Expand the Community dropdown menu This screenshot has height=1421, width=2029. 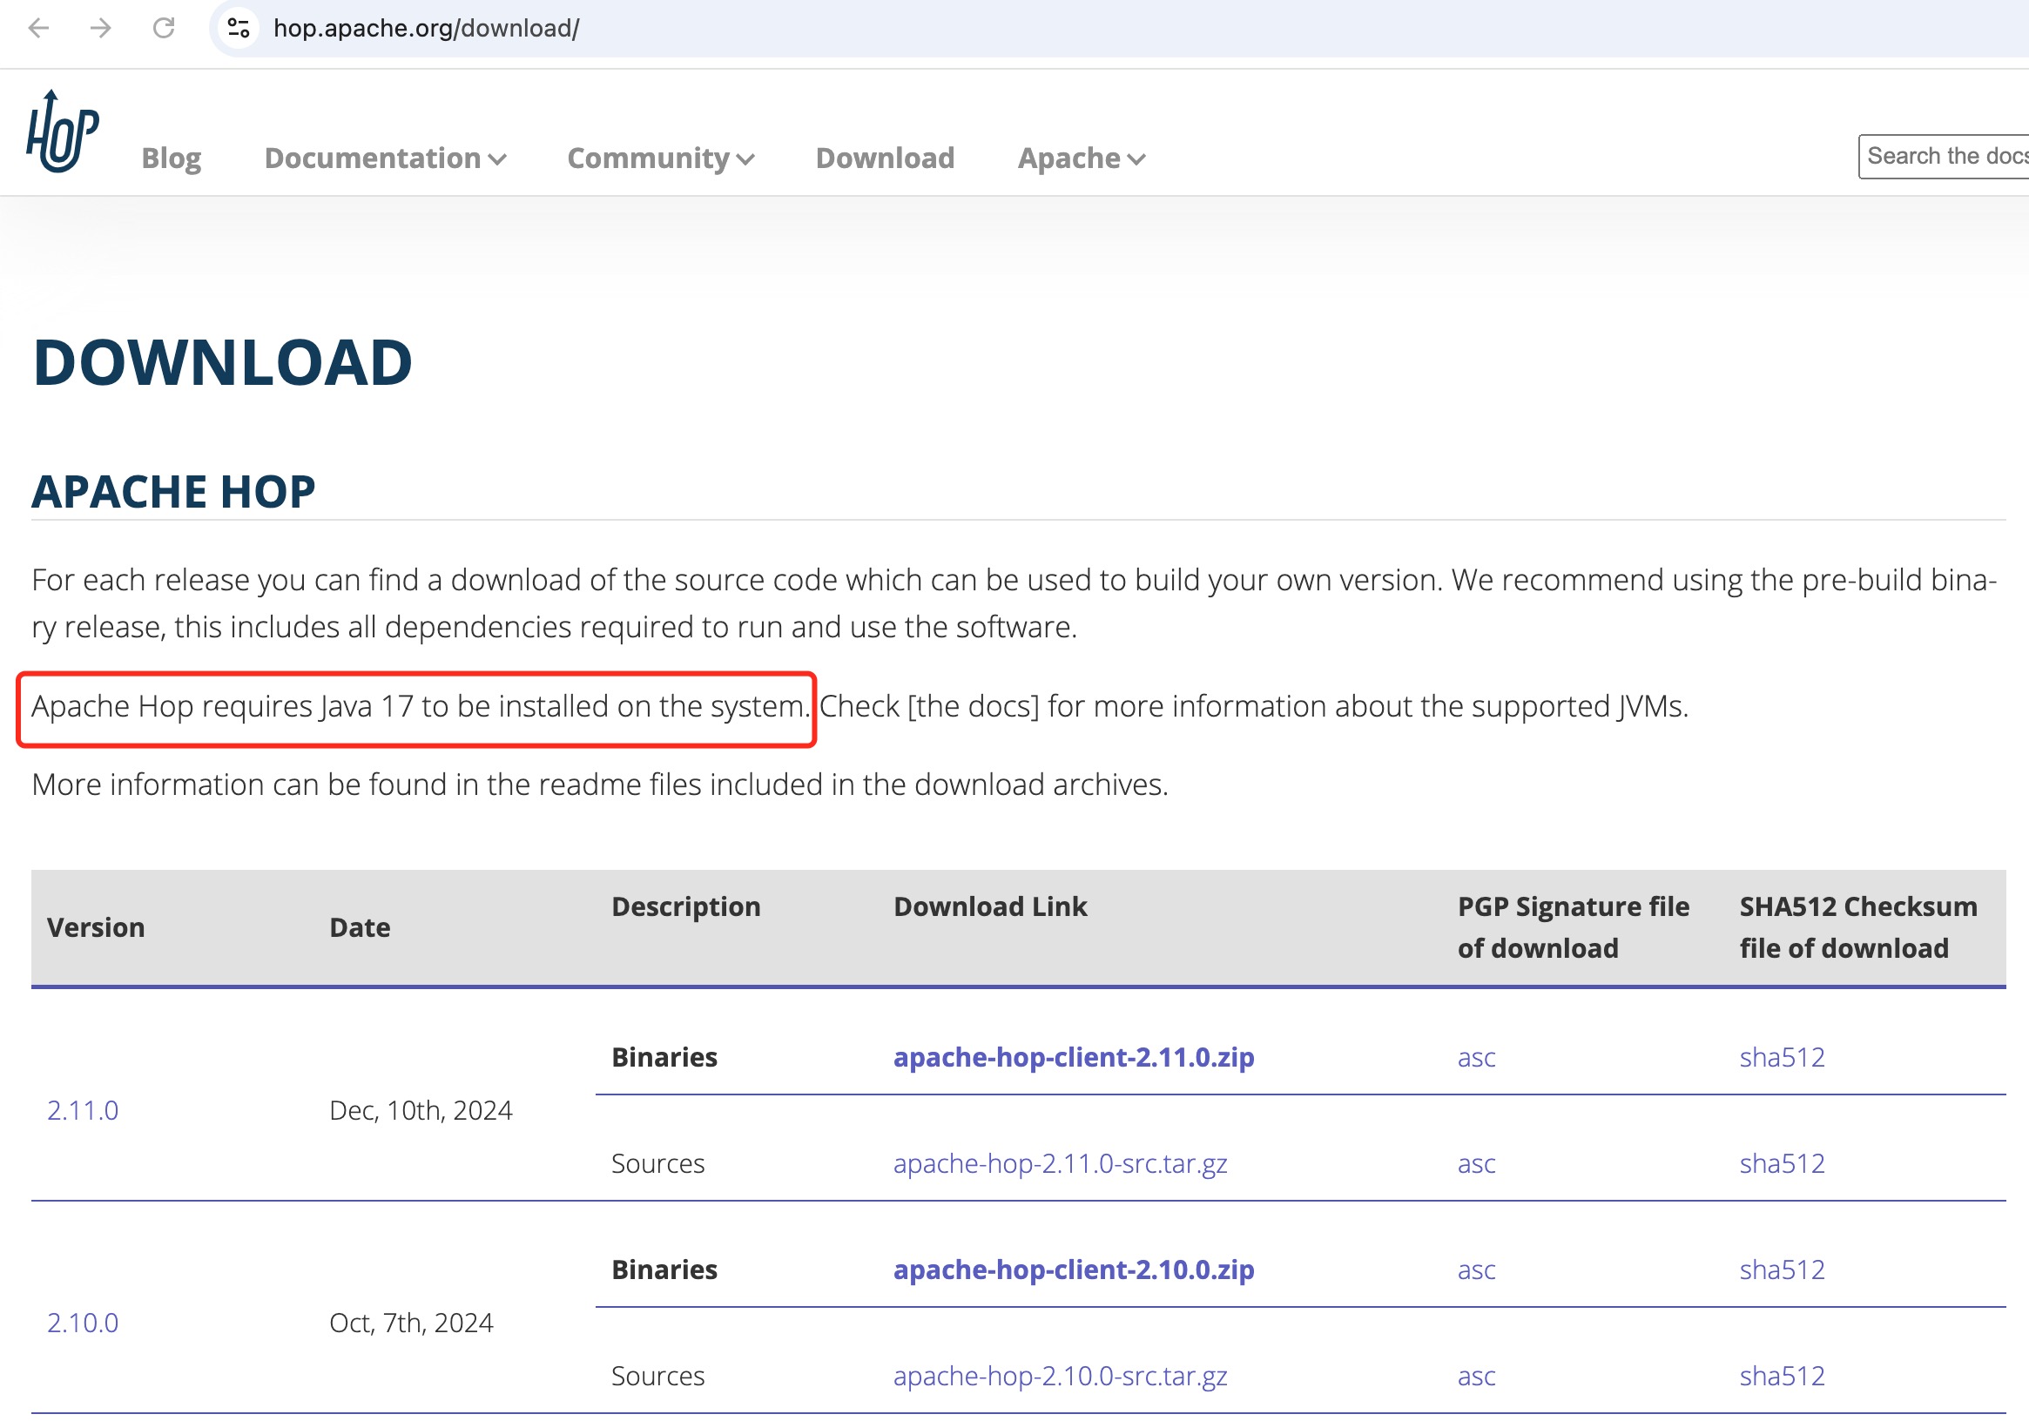point(660,158)
